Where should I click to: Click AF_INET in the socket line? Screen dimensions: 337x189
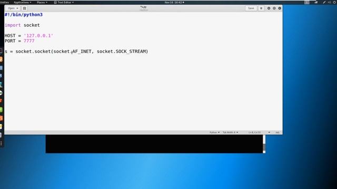82,51
